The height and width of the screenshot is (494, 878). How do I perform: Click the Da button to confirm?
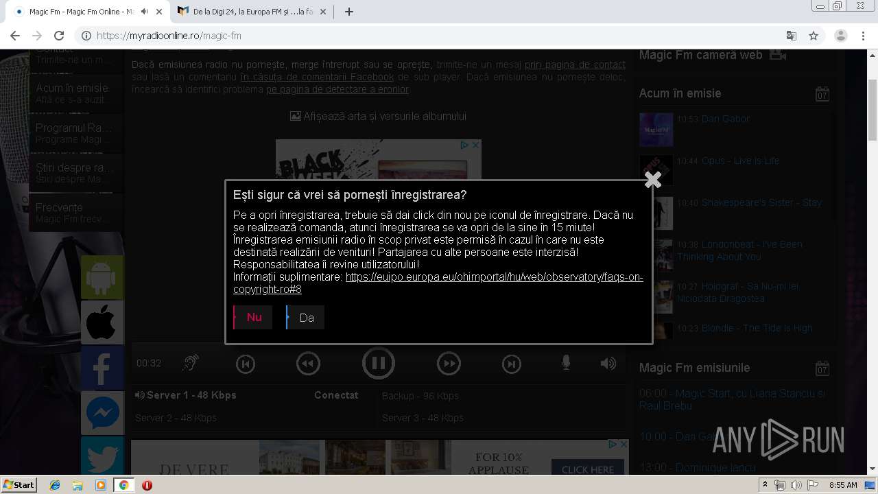pos(305,317)
